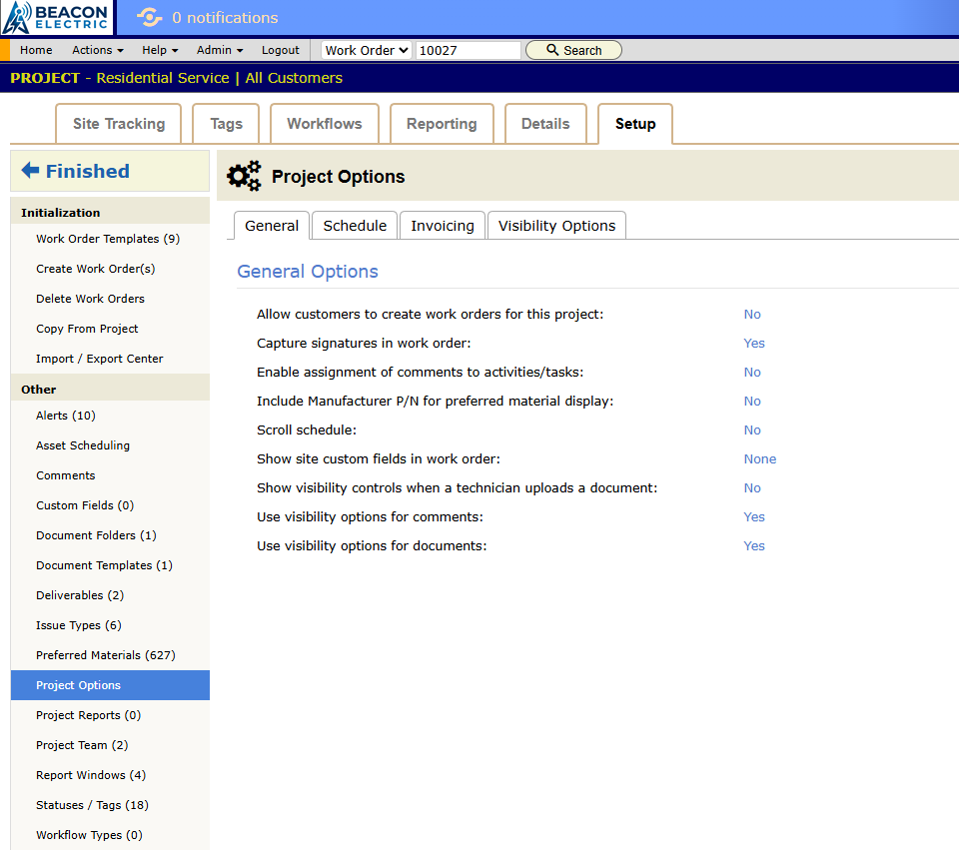Click No value for Manufacturer P/N display
Screen dimensions: 959x859
point(752,402)
